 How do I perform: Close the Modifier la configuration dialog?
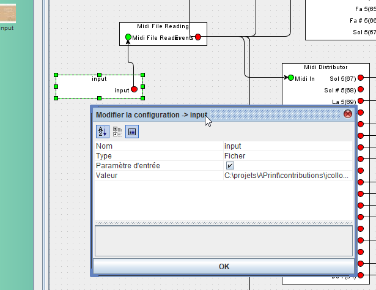tap(347, 114)
